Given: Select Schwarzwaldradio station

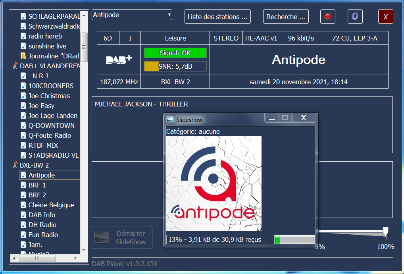Looking at the screenshot, I should point(54,26).
